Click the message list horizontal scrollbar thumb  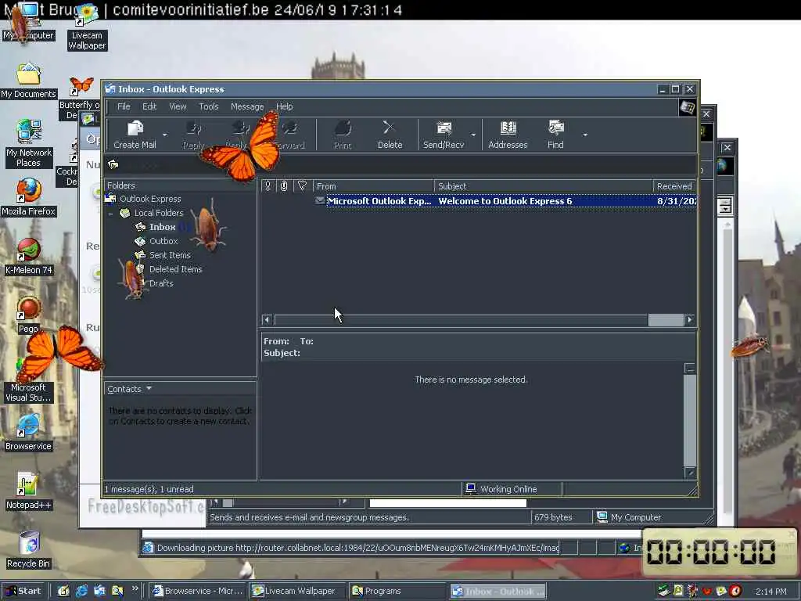[666, 320]
